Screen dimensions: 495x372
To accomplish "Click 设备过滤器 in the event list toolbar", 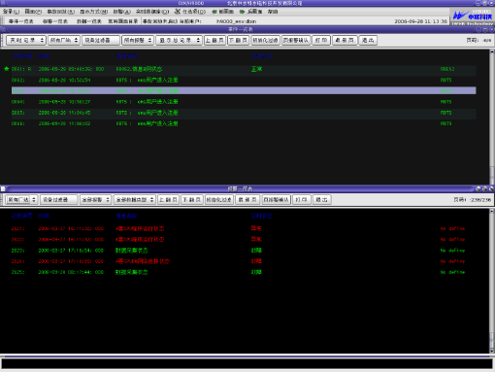I will [101, 40].
